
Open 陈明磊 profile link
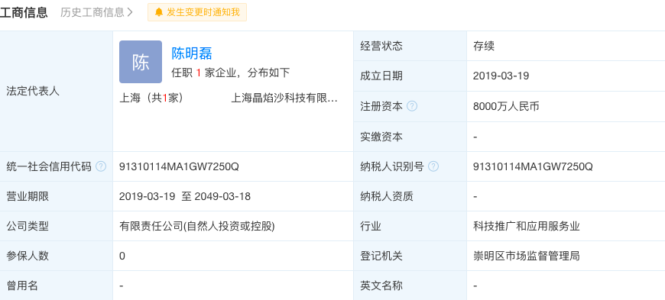(x=191, y=53)
